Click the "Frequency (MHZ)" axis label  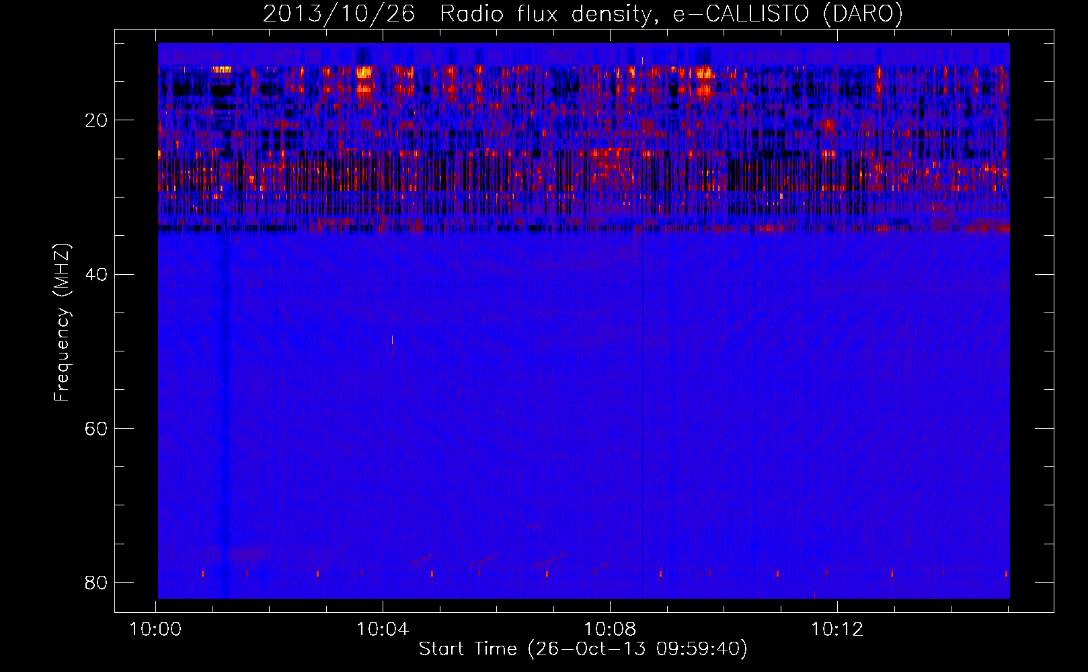(62, 323)
